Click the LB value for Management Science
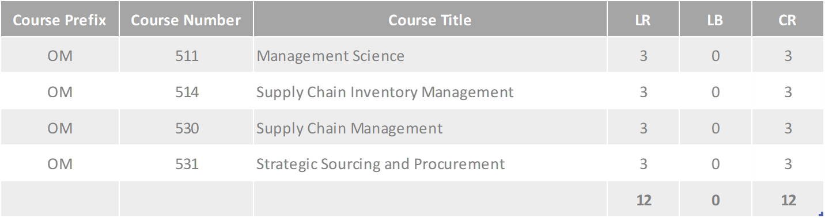This screenshot has width=825, height=218. 716,56
